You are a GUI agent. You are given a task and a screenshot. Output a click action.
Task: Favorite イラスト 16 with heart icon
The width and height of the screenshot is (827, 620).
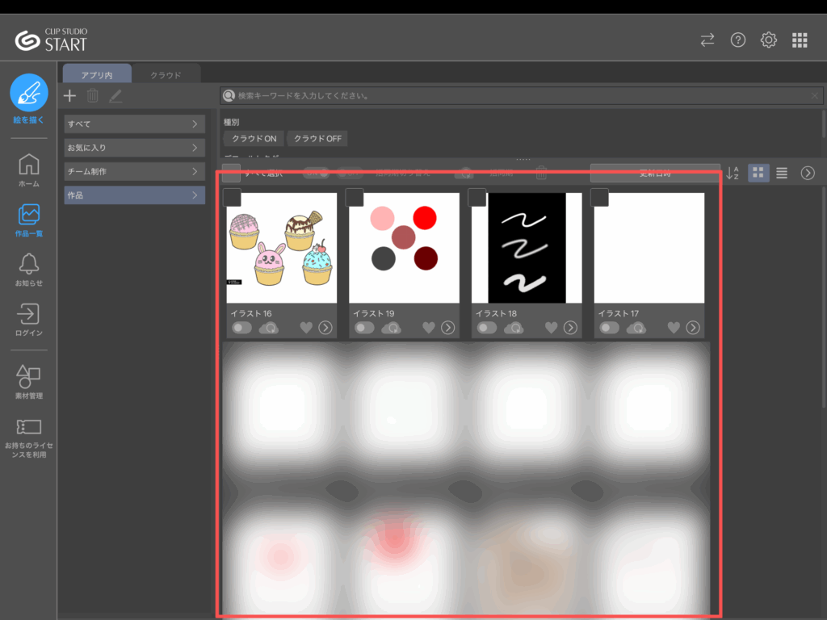click(x=306, y=327)
